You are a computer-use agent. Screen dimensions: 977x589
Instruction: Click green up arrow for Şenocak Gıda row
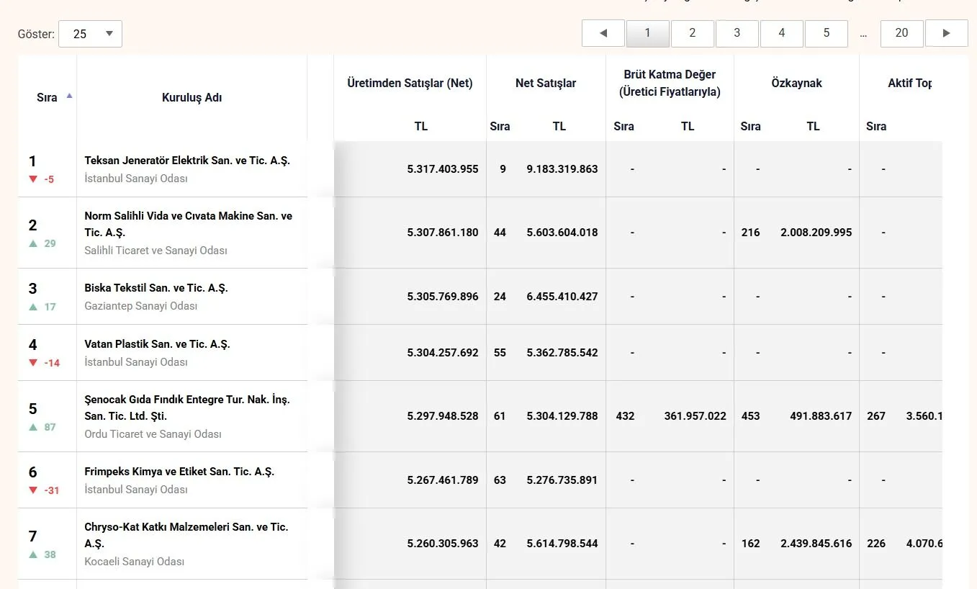(32, 427)
